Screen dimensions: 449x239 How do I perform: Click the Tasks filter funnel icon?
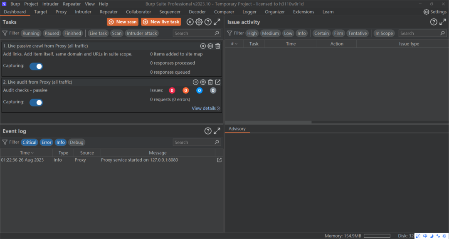point(5,33)
